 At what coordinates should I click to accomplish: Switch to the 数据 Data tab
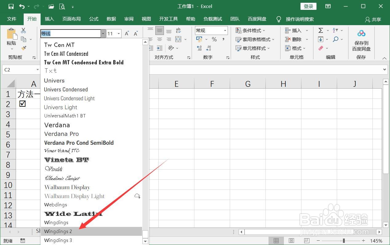(111, 19)
